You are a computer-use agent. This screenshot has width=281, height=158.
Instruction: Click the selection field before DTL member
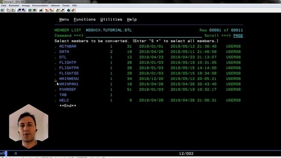[x=56, y=57]
